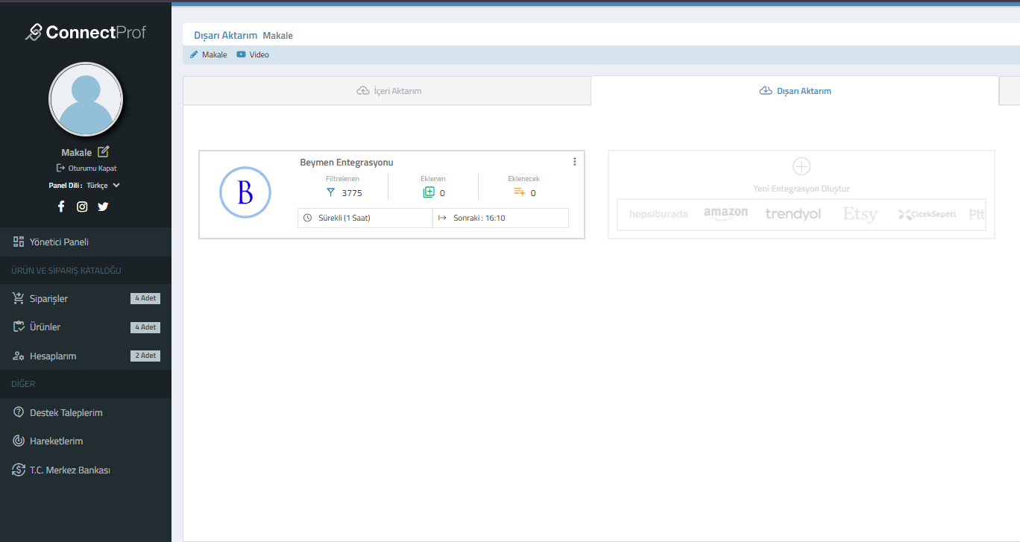Image resolution: width=1020 pixels, height=542 pixels.
Task: Open T.C. Merkez Bankası menu item
Action: (69, 470)
